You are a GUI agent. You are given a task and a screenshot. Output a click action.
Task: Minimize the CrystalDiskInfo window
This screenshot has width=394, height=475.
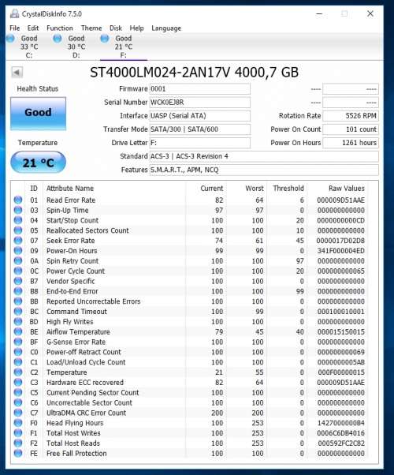pos(319,14)
